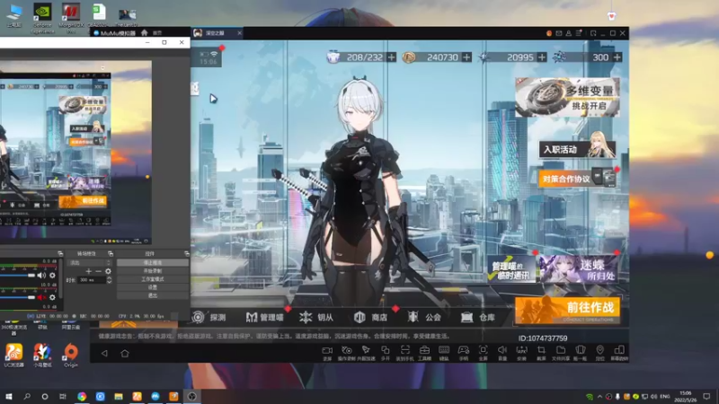Toggle OBS Studio Mode button
This screenshot has height=404, width=719.
point(153,279)
